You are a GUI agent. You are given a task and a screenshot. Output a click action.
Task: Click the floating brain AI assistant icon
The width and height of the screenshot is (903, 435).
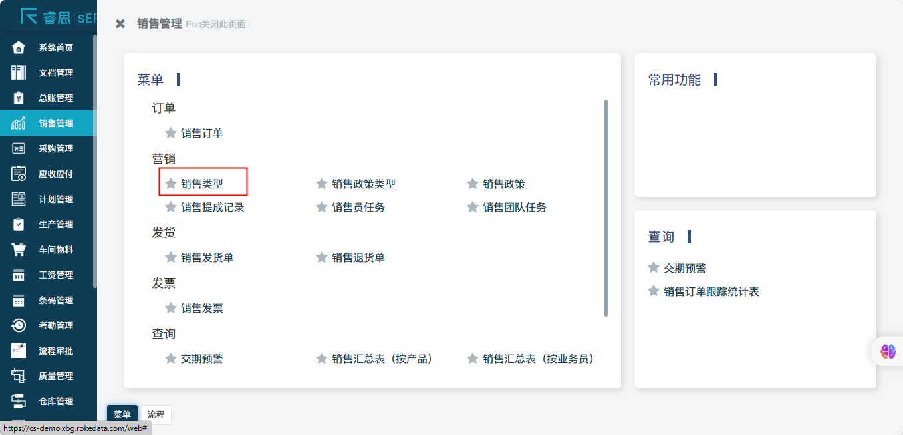point(888,351)
